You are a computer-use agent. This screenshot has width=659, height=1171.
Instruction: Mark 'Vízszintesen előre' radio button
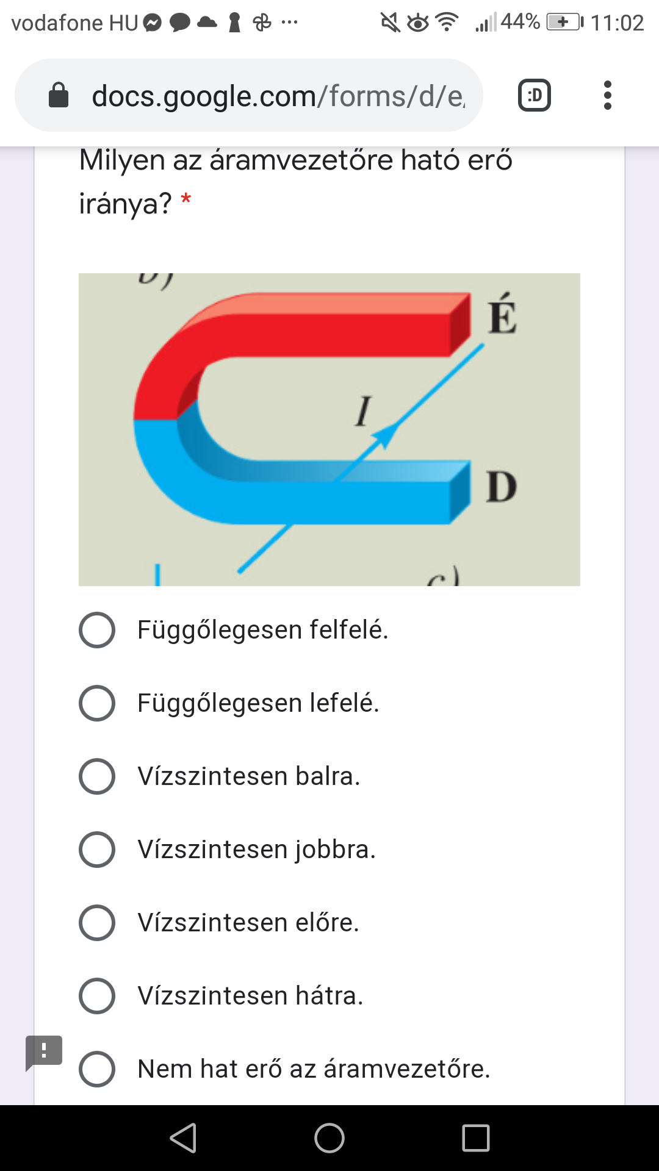point(97,923)
